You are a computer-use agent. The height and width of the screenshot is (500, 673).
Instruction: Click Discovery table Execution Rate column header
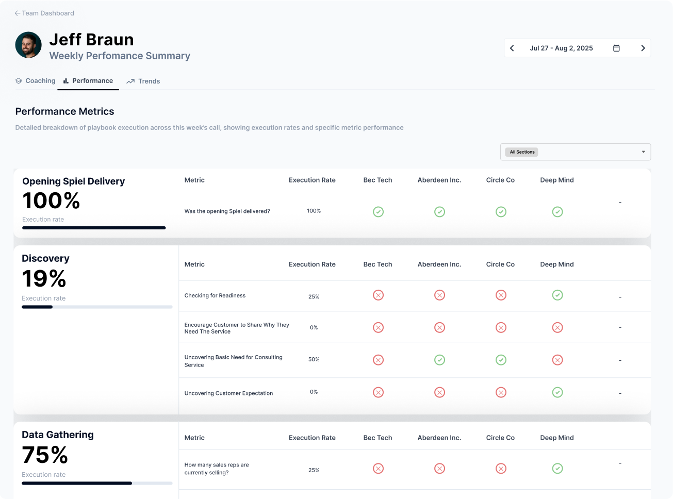click(312, 264)
